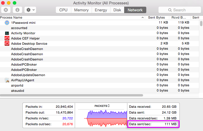The height and width of the screenshot is (131, 203).
Task: Select the Network tab
Action: coord(135,10)
